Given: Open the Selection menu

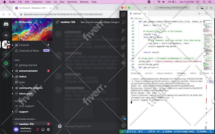Looking at the screenshot, I should pos(37,2).
